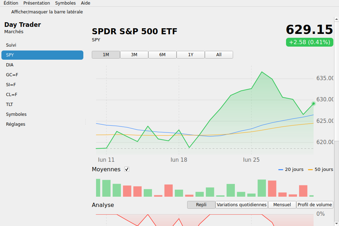Click the Analyse section heading
The height and width of the screenshot is (226, 339).
[103, 205]
